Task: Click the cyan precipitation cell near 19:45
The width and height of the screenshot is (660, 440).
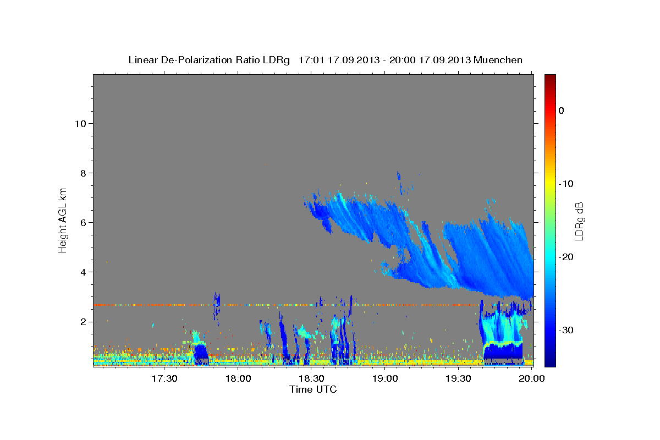Action: pyautogui.click(x=502, y=329)
